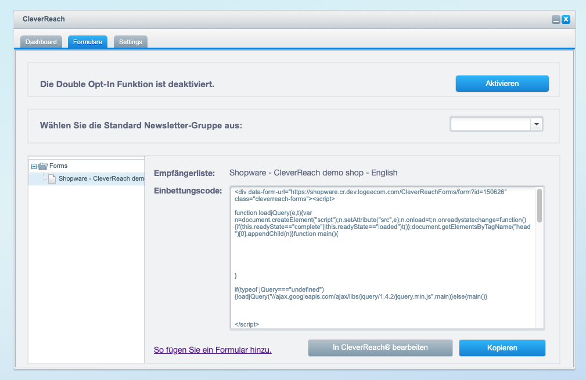The image size is (586, 380).
Task: Click the 'In CleverReach® bearbeiten' button
Action: tap(380, 348)
